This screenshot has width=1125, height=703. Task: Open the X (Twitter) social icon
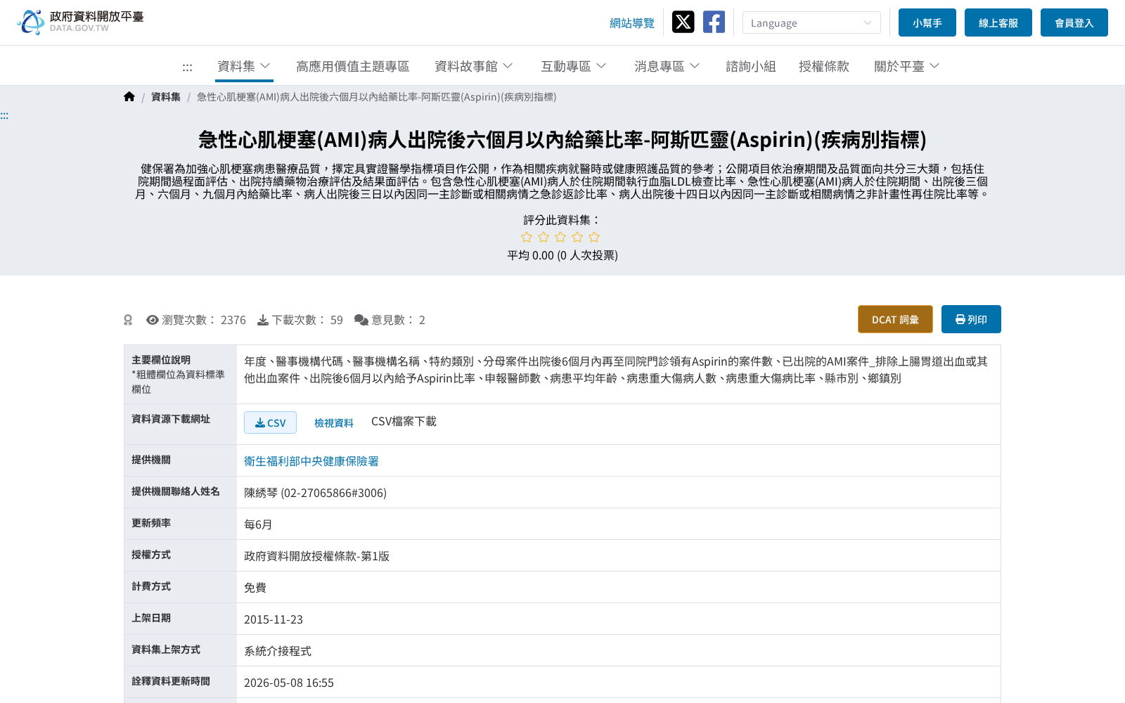(683, 22)
